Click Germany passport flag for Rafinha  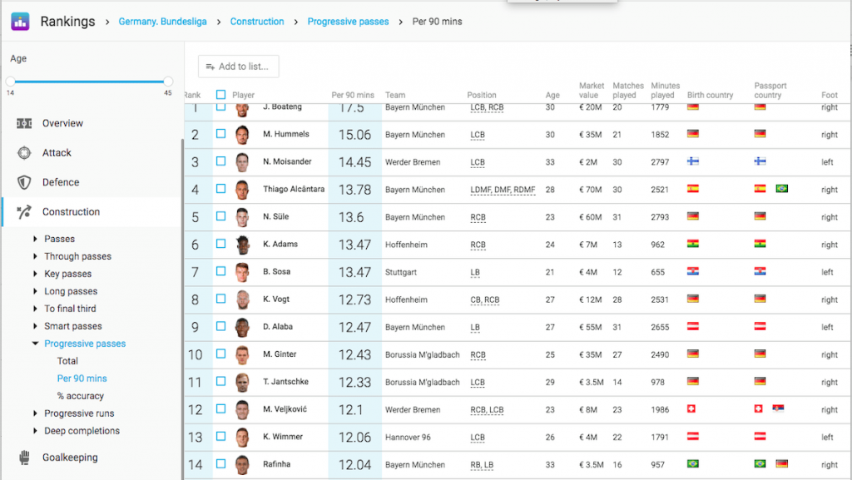click(782, 463)
